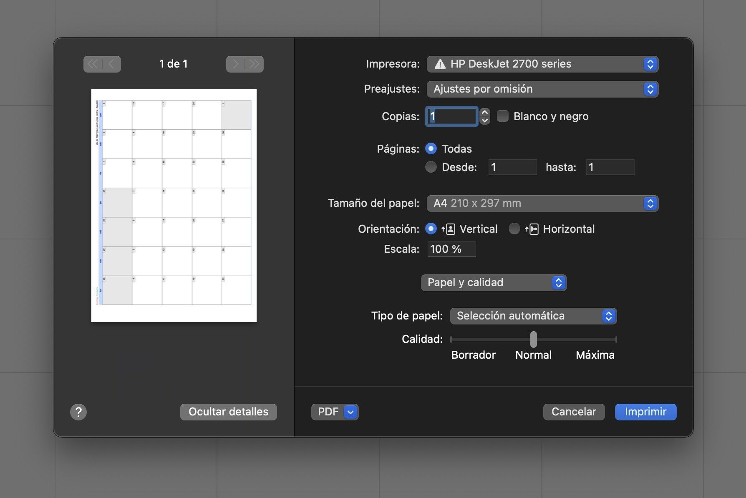Click the Desde page number field
This screenshot has height=498, width=746.
[x=512, y=167]
